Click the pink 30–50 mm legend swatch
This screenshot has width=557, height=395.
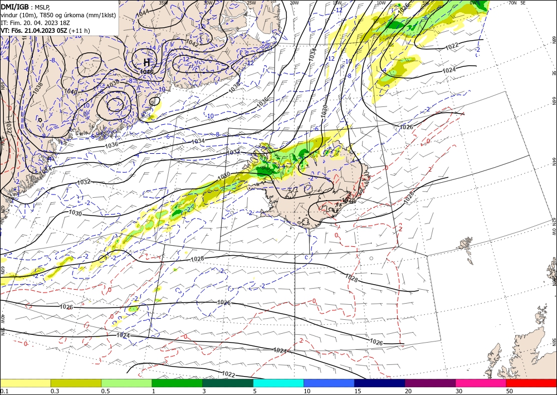tap(481, 383)
